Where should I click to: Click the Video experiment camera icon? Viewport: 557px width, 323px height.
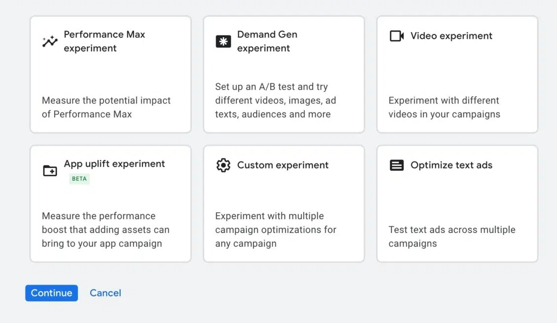click(x=396, y=36)
